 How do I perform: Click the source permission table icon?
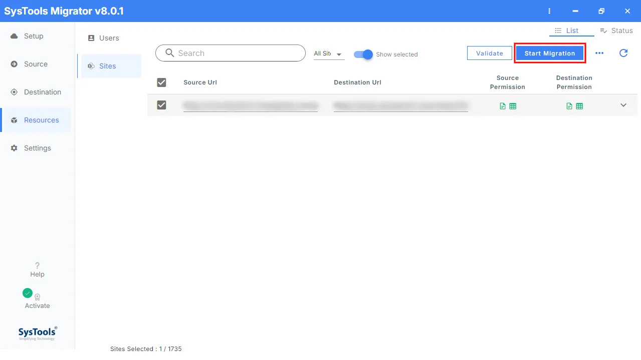click(513, 106)
